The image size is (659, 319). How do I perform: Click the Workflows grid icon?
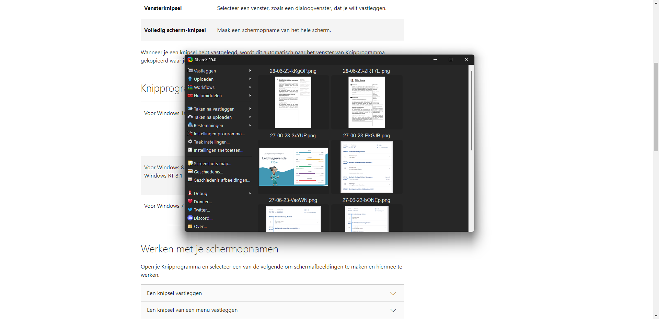click(190, 87)
